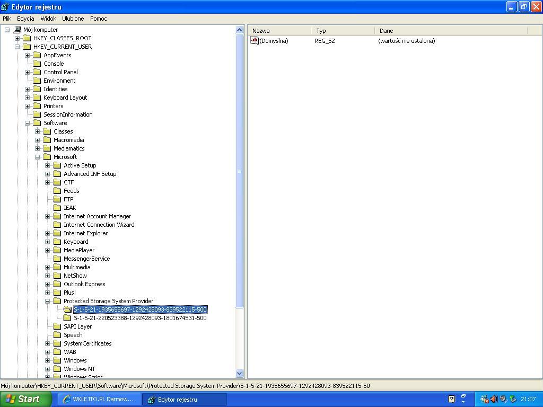The width and height of the screenshot is (543, 407).
Task: Click the SAPI Layer folder icon
Action: click(57, 326)
